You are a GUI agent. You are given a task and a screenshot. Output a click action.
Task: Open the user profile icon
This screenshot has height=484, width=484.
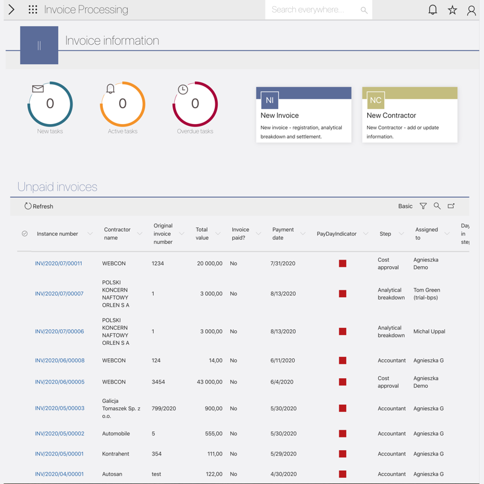(x=471, y=10)
